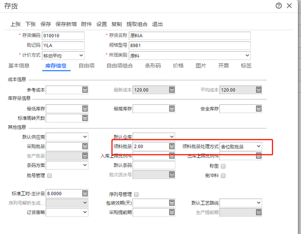Open calculator for 安全库存 field

tap(259, 109)
